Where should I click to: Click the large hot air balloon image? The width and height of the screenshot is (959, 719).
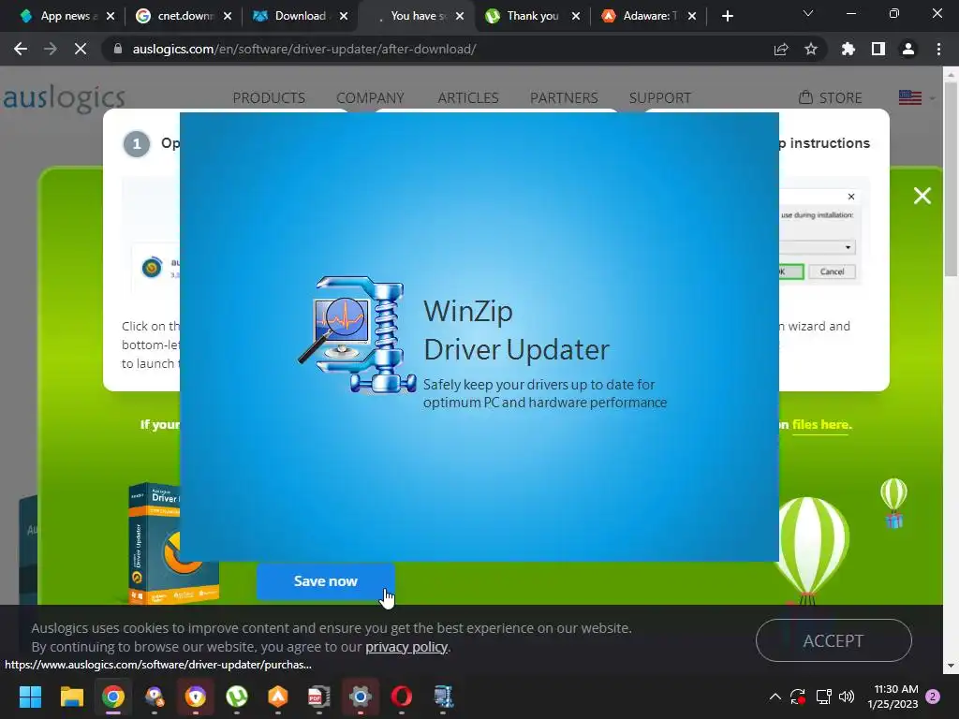pyautogui.click(x=811, y=550)
